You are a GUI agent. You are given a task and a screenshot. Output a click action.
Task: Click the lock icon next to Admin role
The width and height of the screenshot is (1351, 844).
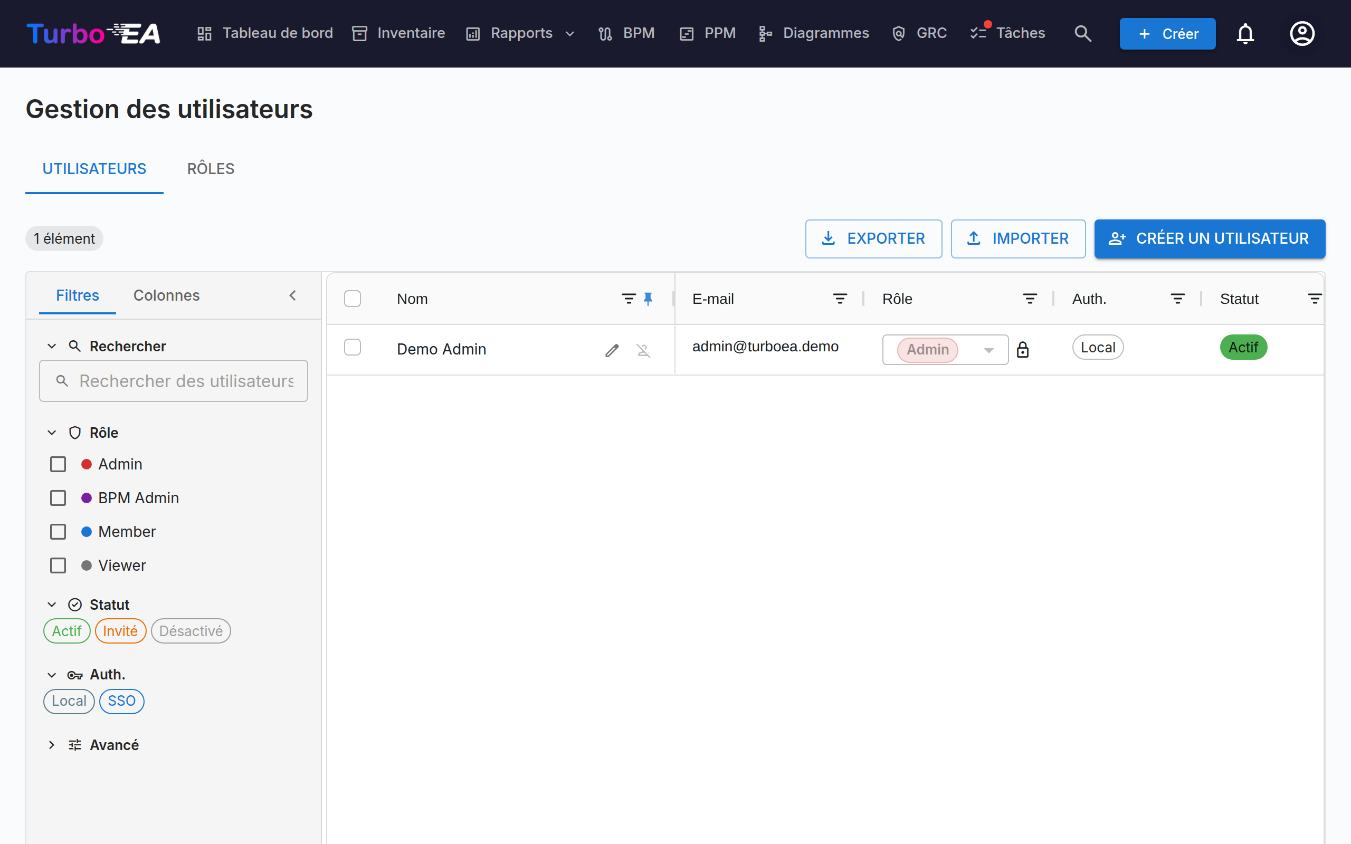1022,349
